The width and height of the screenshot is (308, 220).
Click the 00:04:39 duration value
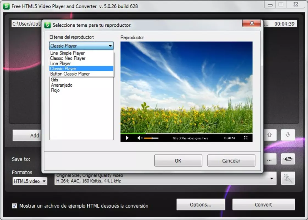(284, 24)
